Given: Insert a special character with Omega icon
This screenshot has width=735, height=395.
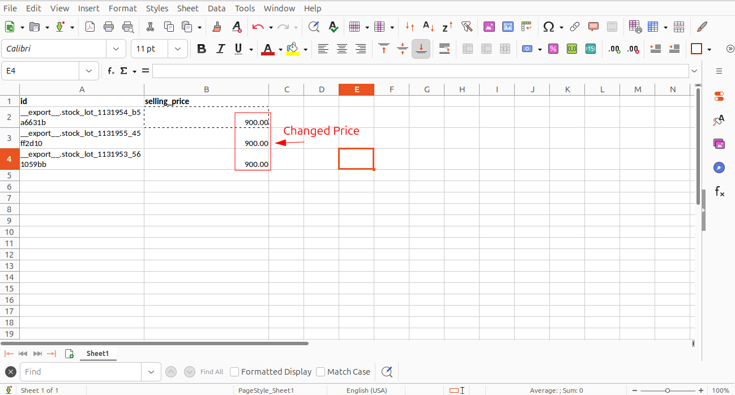Looking at the screenshot, I should pyautogui.click(x=548, y=27).
